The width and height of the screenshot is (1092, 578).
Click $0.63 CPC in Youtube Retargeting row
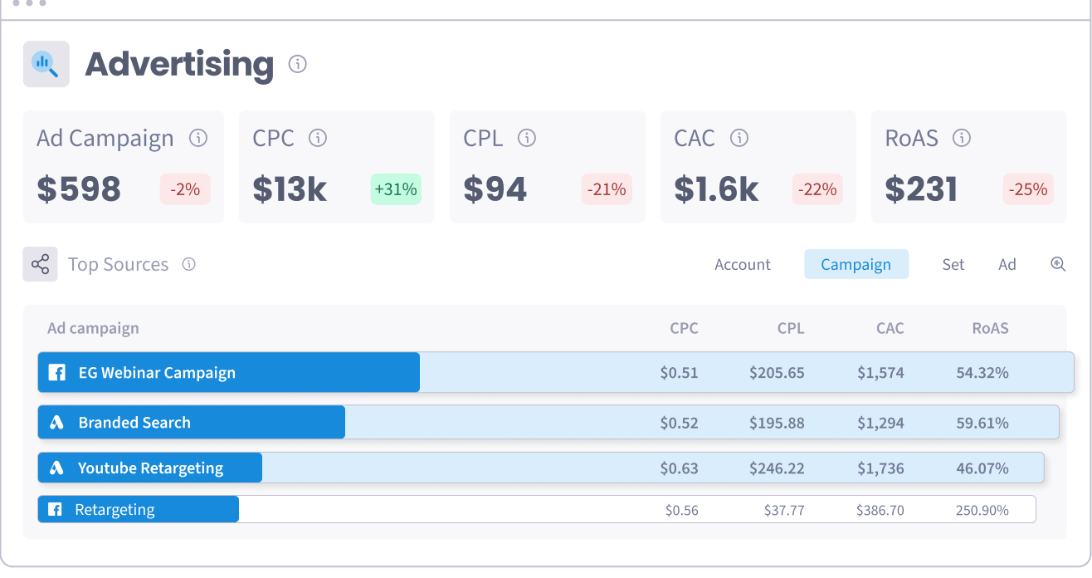(680, 468)
